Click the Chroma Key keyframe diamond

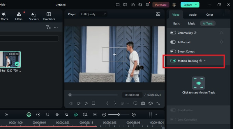click(221, 33)
